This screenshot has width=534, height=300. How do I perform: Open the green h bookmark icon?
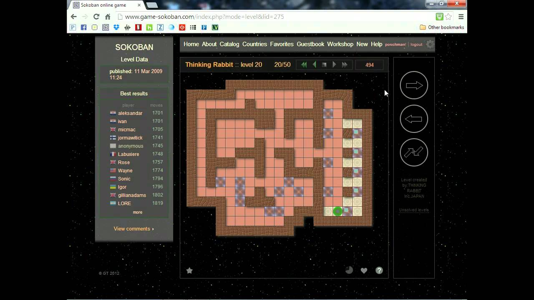(x=149, y=27)
